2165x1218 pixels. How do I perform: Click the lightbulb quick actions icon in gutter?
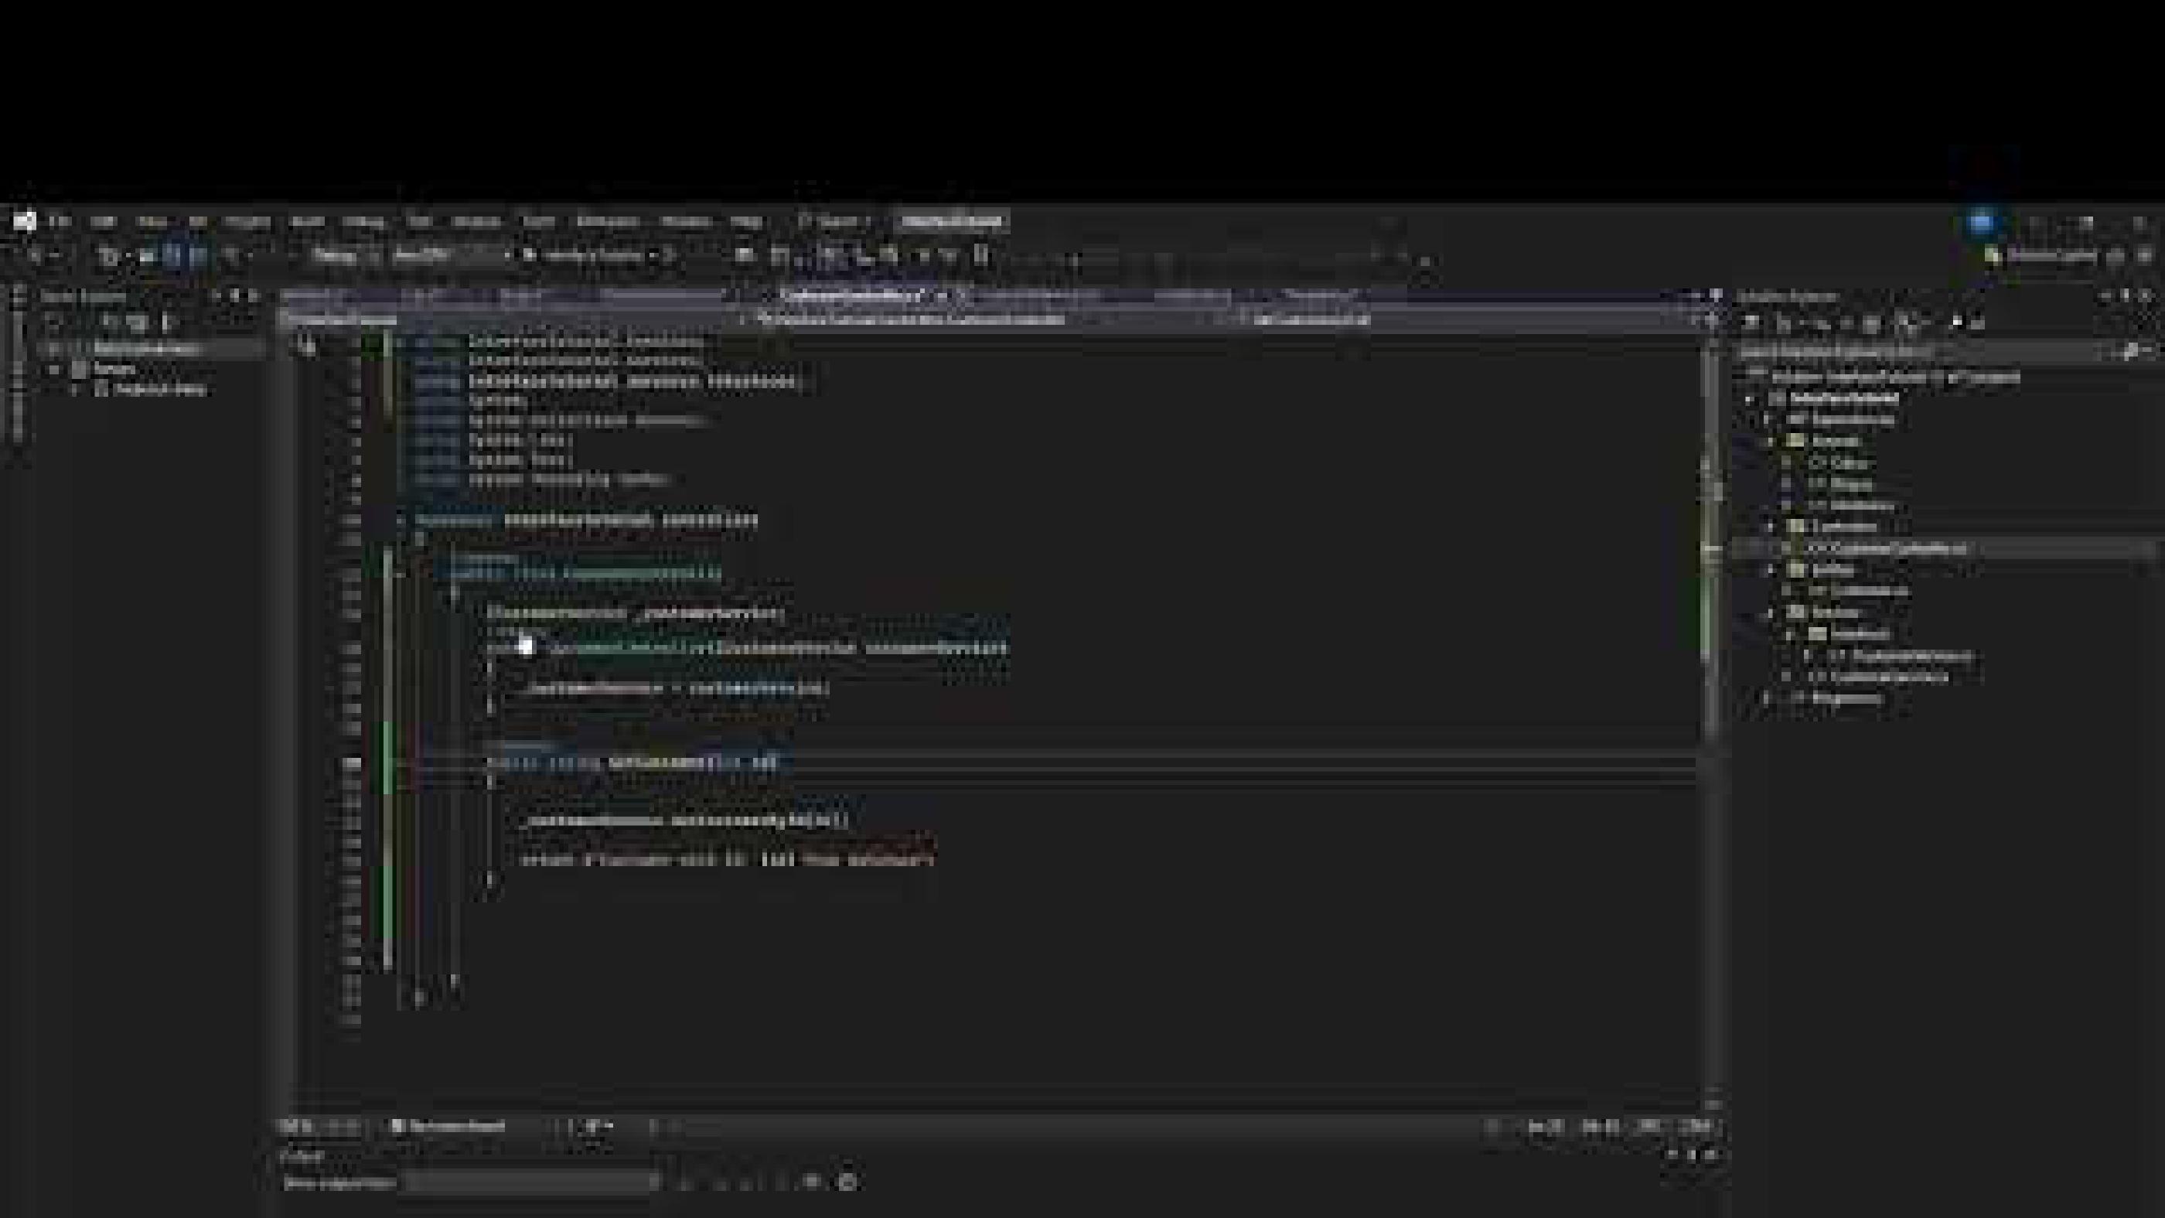click(x=307, y=345)
